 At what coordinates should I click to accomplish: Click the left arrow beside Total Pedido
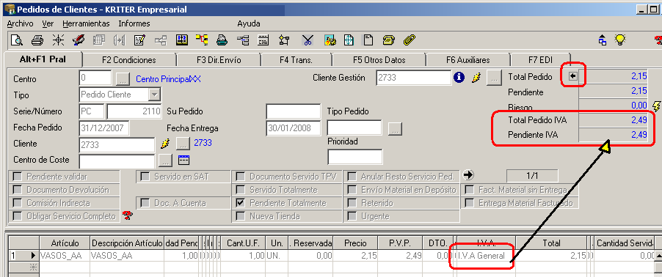[573, 76]
